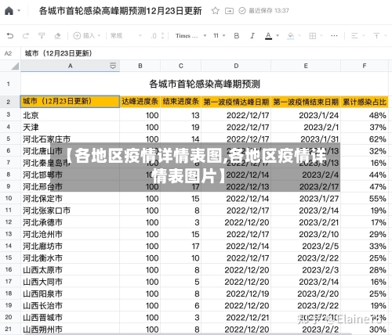The height and width of the screenshot is (335, 392).
Task: Undo the last action
Action: click(x=10, y=36)
